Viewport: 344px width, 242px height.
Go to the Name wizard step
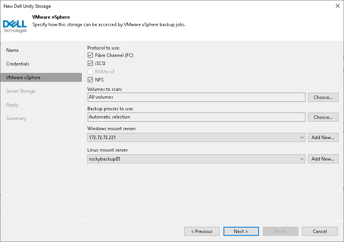[12, 50]
